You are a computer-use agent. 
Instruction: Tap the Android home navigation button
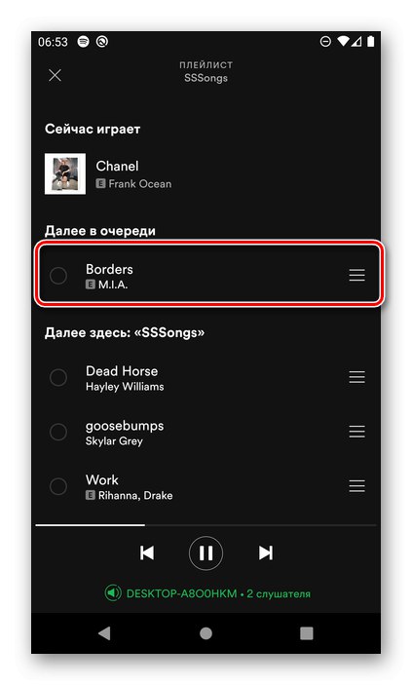point(206,633)
